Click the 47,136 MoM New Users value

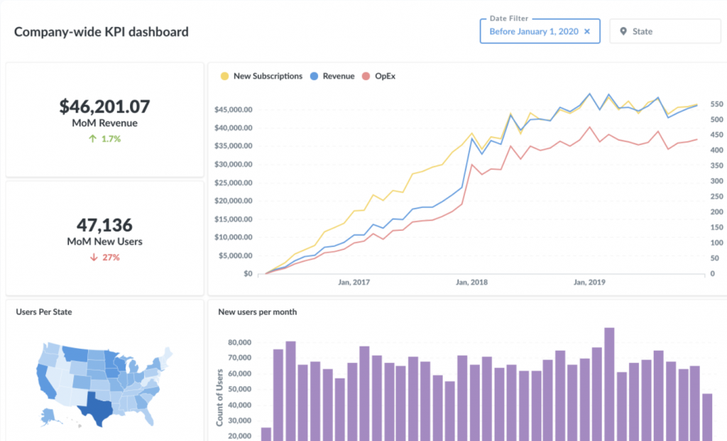(x=105, y=225)
